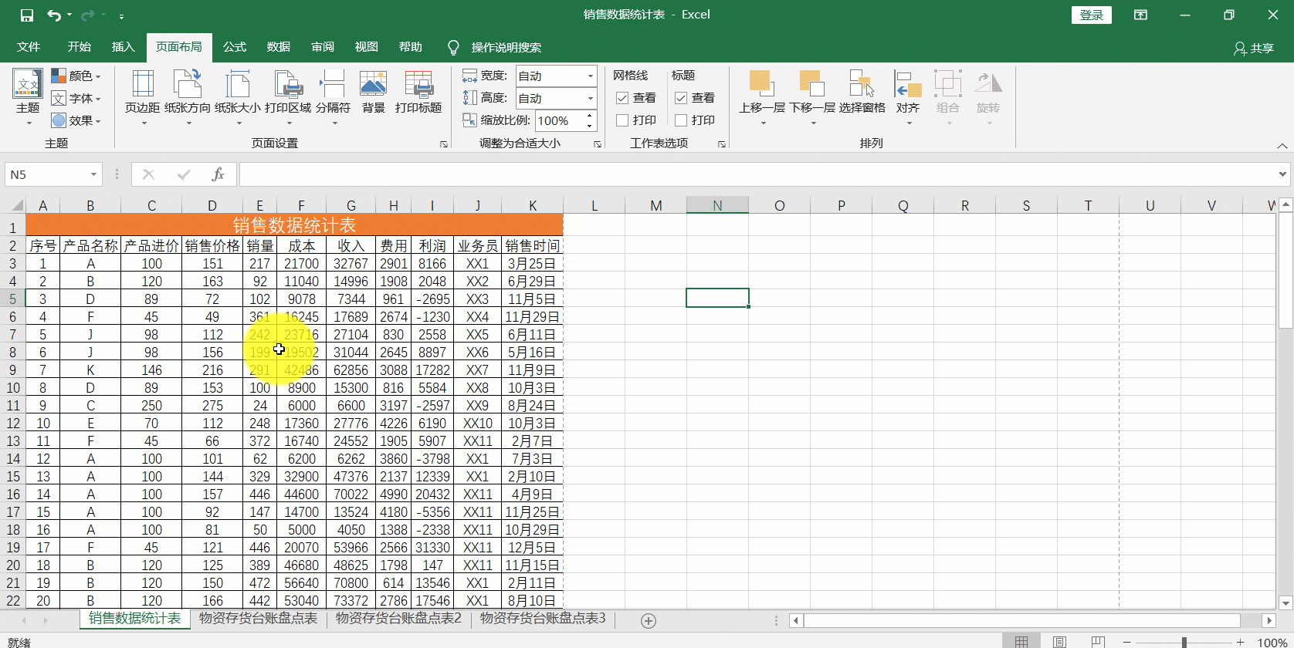Open ribbon display options icon
1294x648 pixels.
[1140, 15]
